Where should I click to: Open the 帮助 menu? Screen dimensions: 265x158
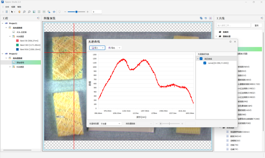click(x=19, y=7)
